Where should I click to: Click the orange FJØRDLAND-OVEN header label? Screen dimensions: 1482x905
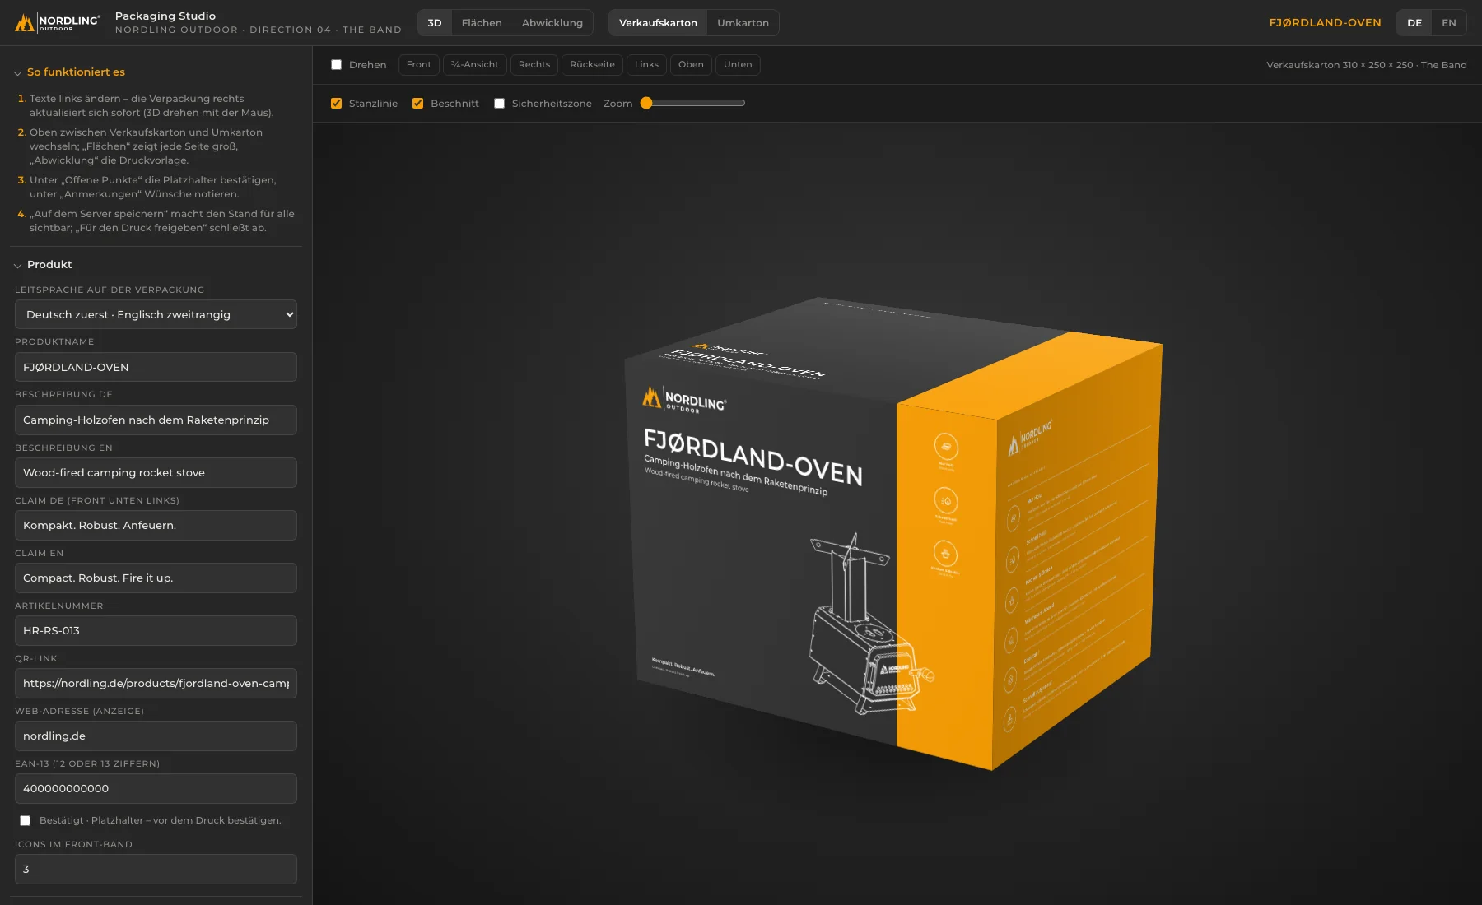[x=1325, y=23]
